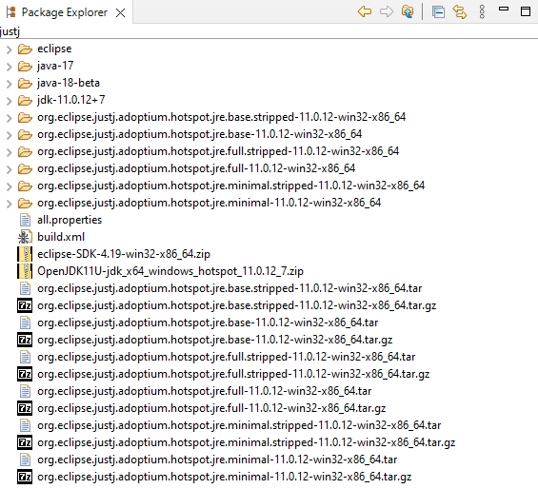The image size is (538, 489).
Task: Click 7z icon of jre.full-11.0.12 tar.gz
Action: coord(25,408)
